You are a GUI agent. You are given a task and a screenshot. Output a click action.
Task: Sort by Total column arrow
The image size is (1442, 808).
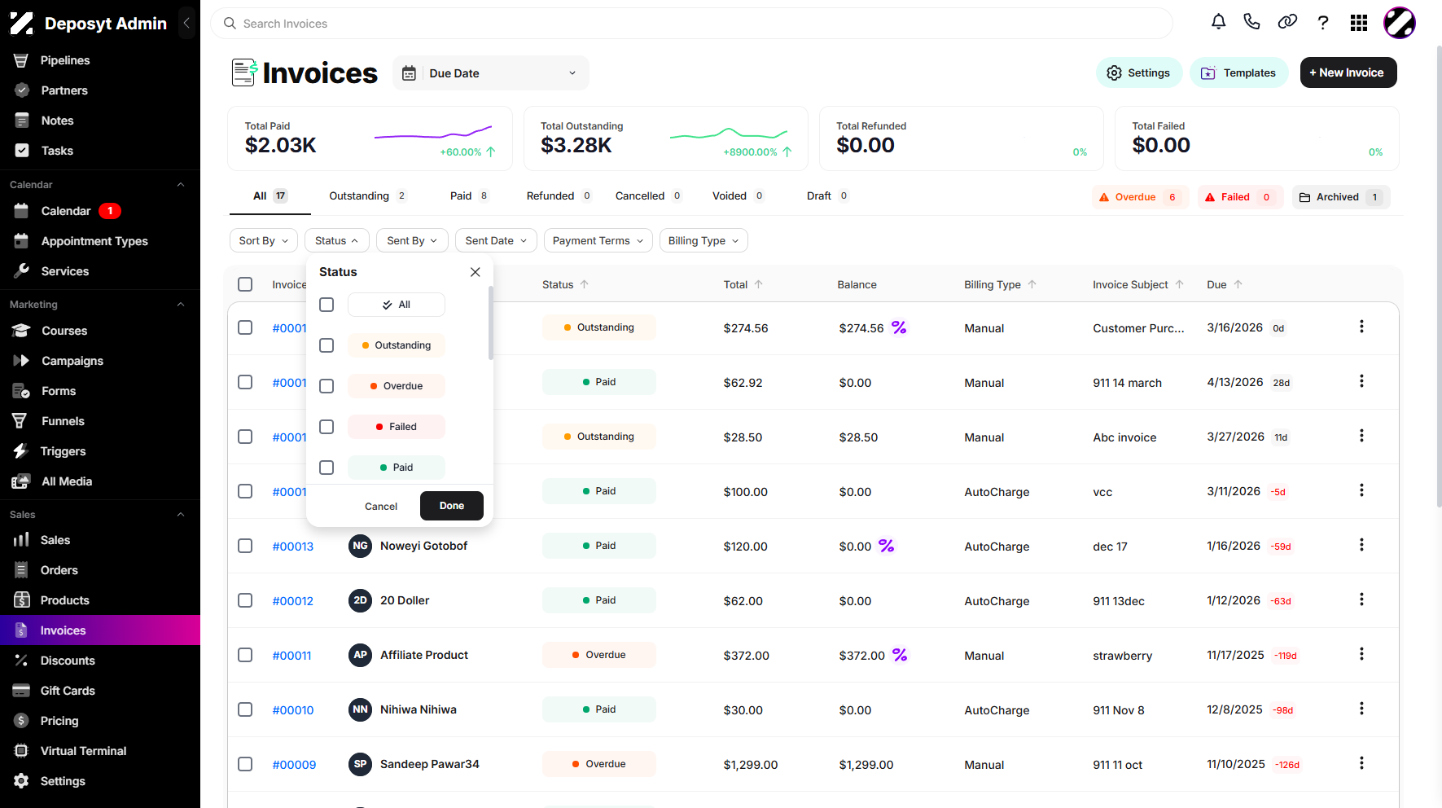759,284
